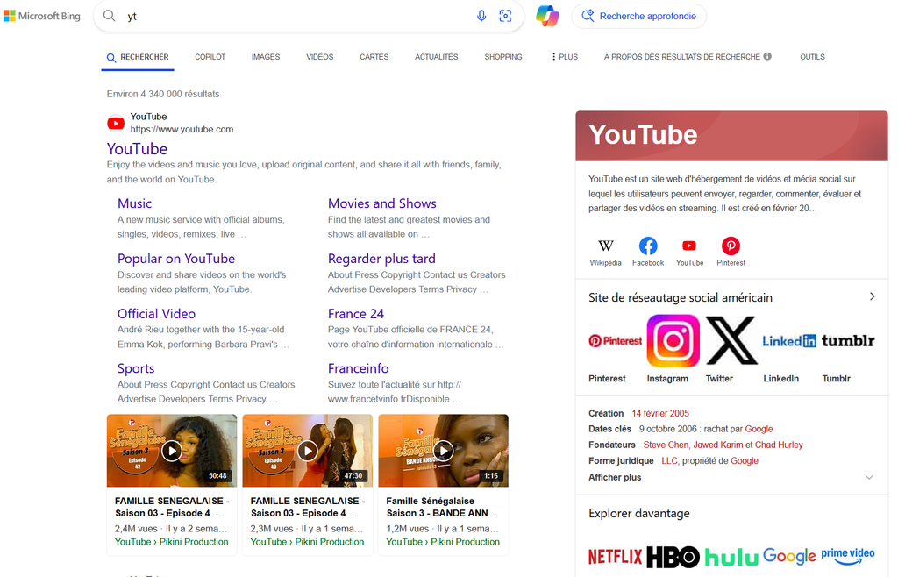
Task: Open the visual search camera icon
Action: tap(505, 16)
